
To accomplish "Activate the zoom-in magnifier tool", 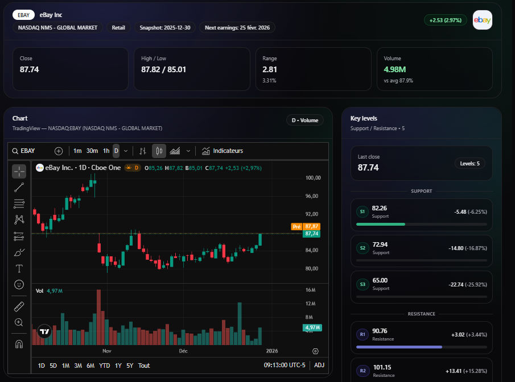I will 19,322.
